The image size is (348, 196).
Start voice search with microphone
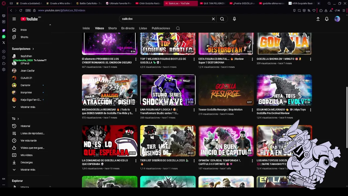[x=234, y=19]
